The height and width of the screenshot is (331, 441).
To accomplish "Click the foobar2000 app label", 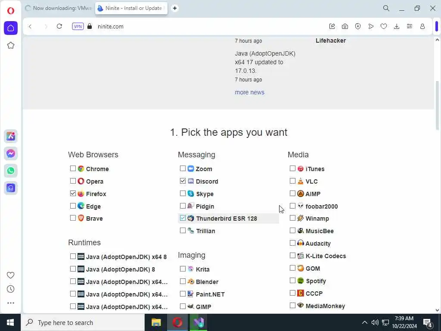I will 322,206.
